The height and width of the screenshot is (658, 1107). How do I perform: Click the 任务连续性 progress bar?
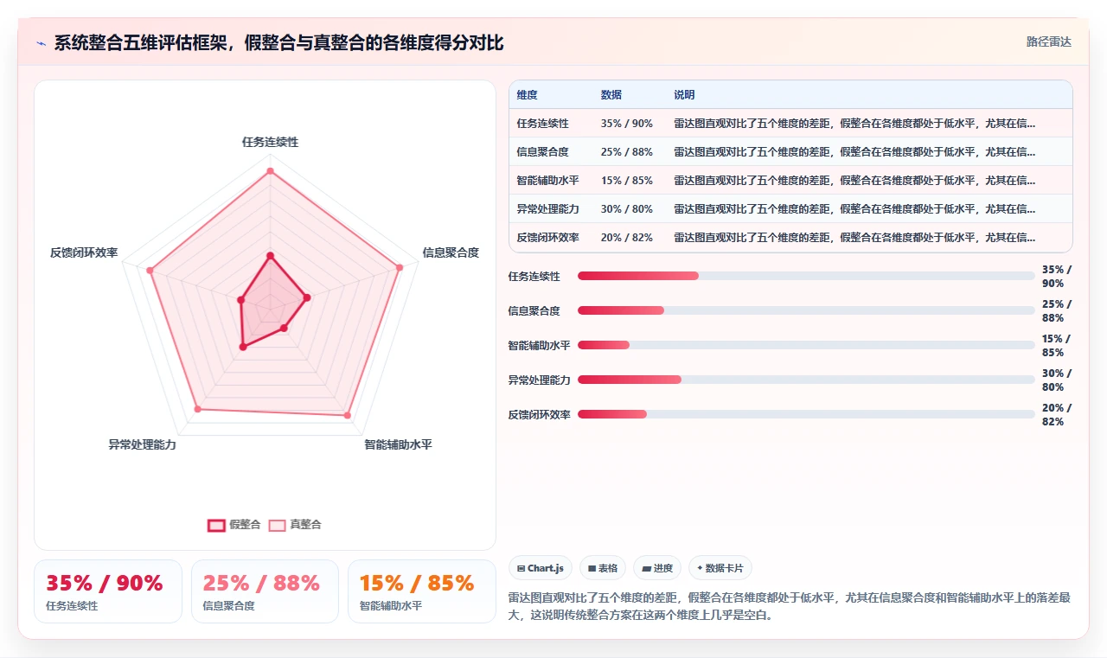point(806,276)
